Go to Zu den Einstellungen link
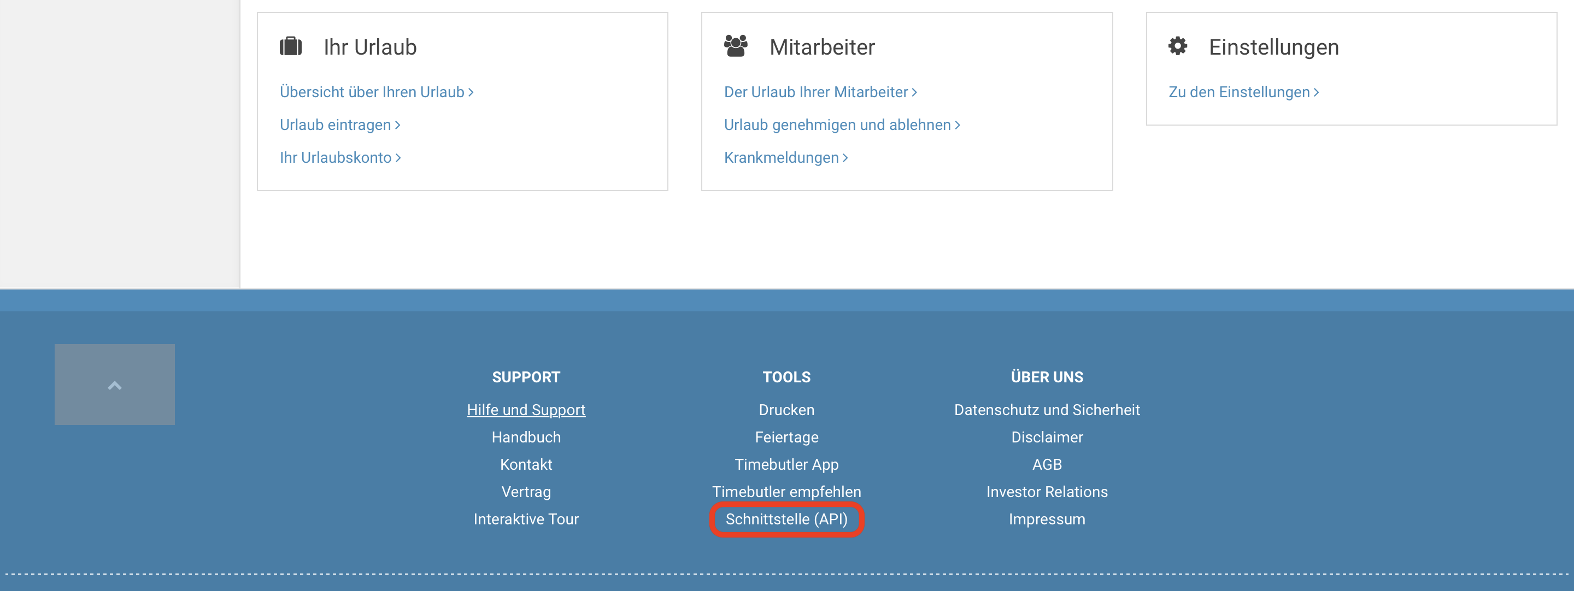The image size is (1574, 591). [1243, 92]
